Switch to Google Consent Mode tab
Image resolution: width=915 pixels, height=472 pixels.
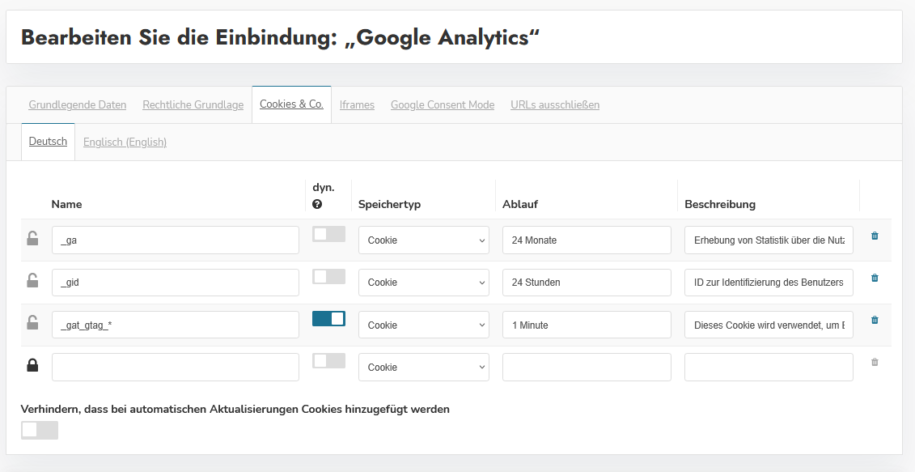tap(442, 105)
